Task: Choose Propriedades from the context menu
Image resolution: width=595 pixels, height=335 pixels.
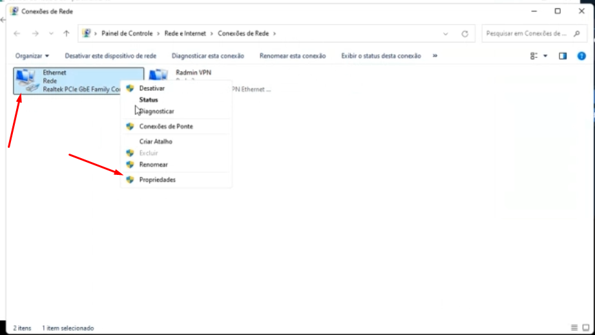Action: [157, 180]
